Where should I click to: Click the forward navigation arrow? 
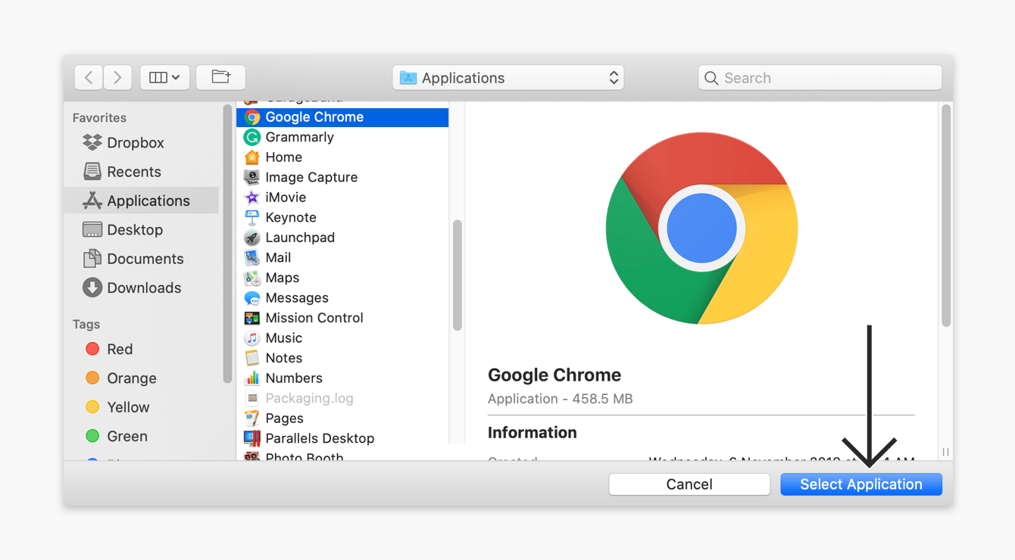pyautogui.click(x=117, y=77)
